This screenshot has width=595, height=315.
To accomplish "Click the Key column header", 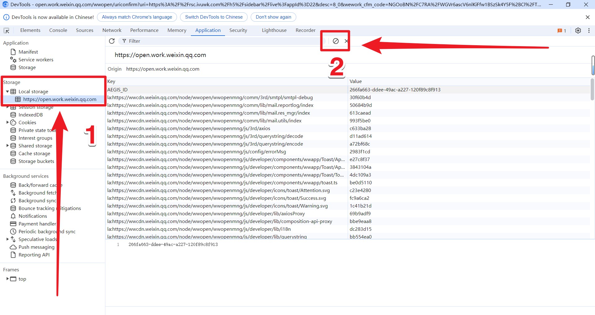I will (227, 81).
